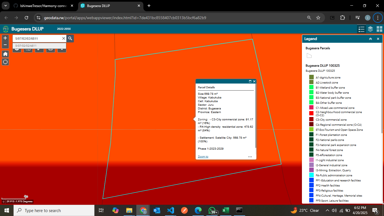Click the F1-Forest plantation zone legend label

coord(331,135)
